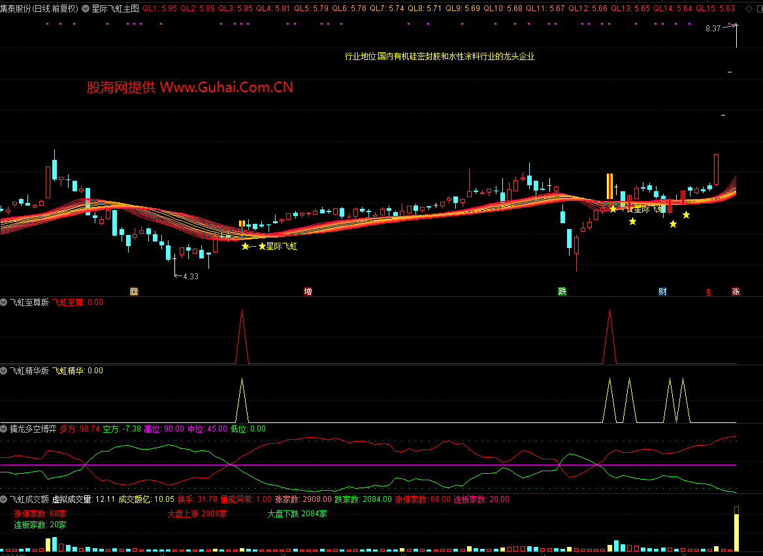Click the 飞虹至尊: 0.00 readout

pos(78,302)
